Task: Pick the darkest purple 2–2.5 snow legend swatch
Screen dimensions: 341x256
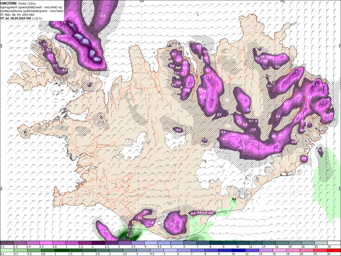Action: point(98,243)
